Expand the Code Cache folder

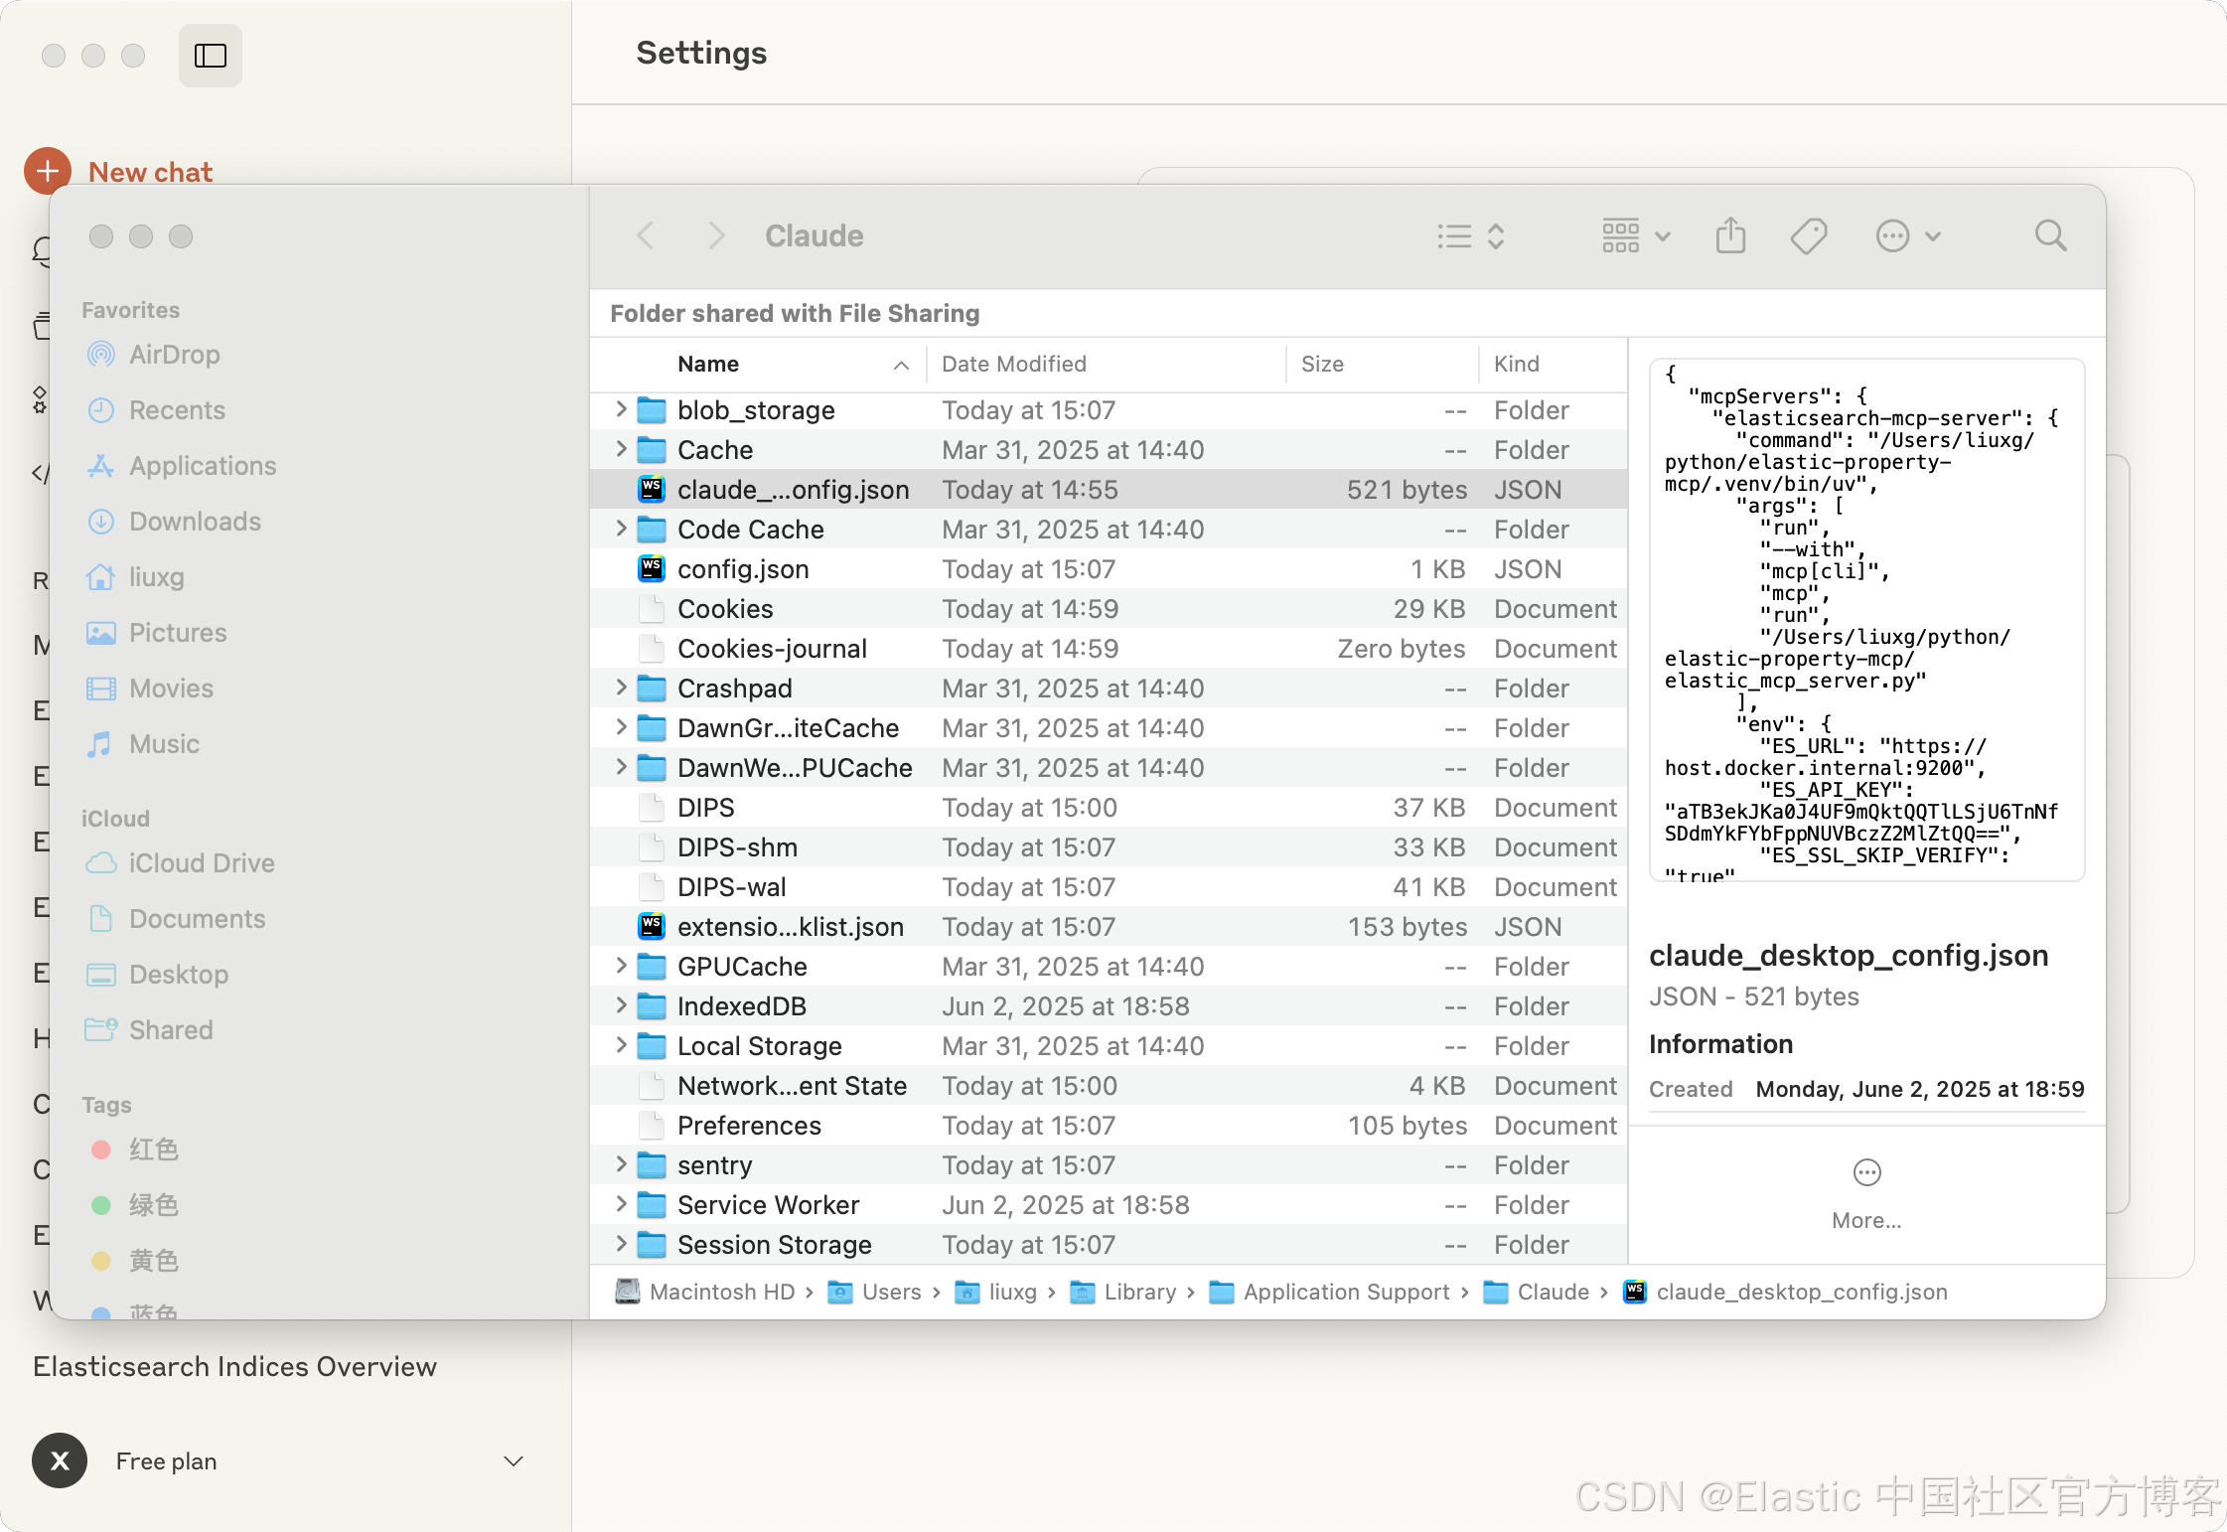[x=621, y=529]
